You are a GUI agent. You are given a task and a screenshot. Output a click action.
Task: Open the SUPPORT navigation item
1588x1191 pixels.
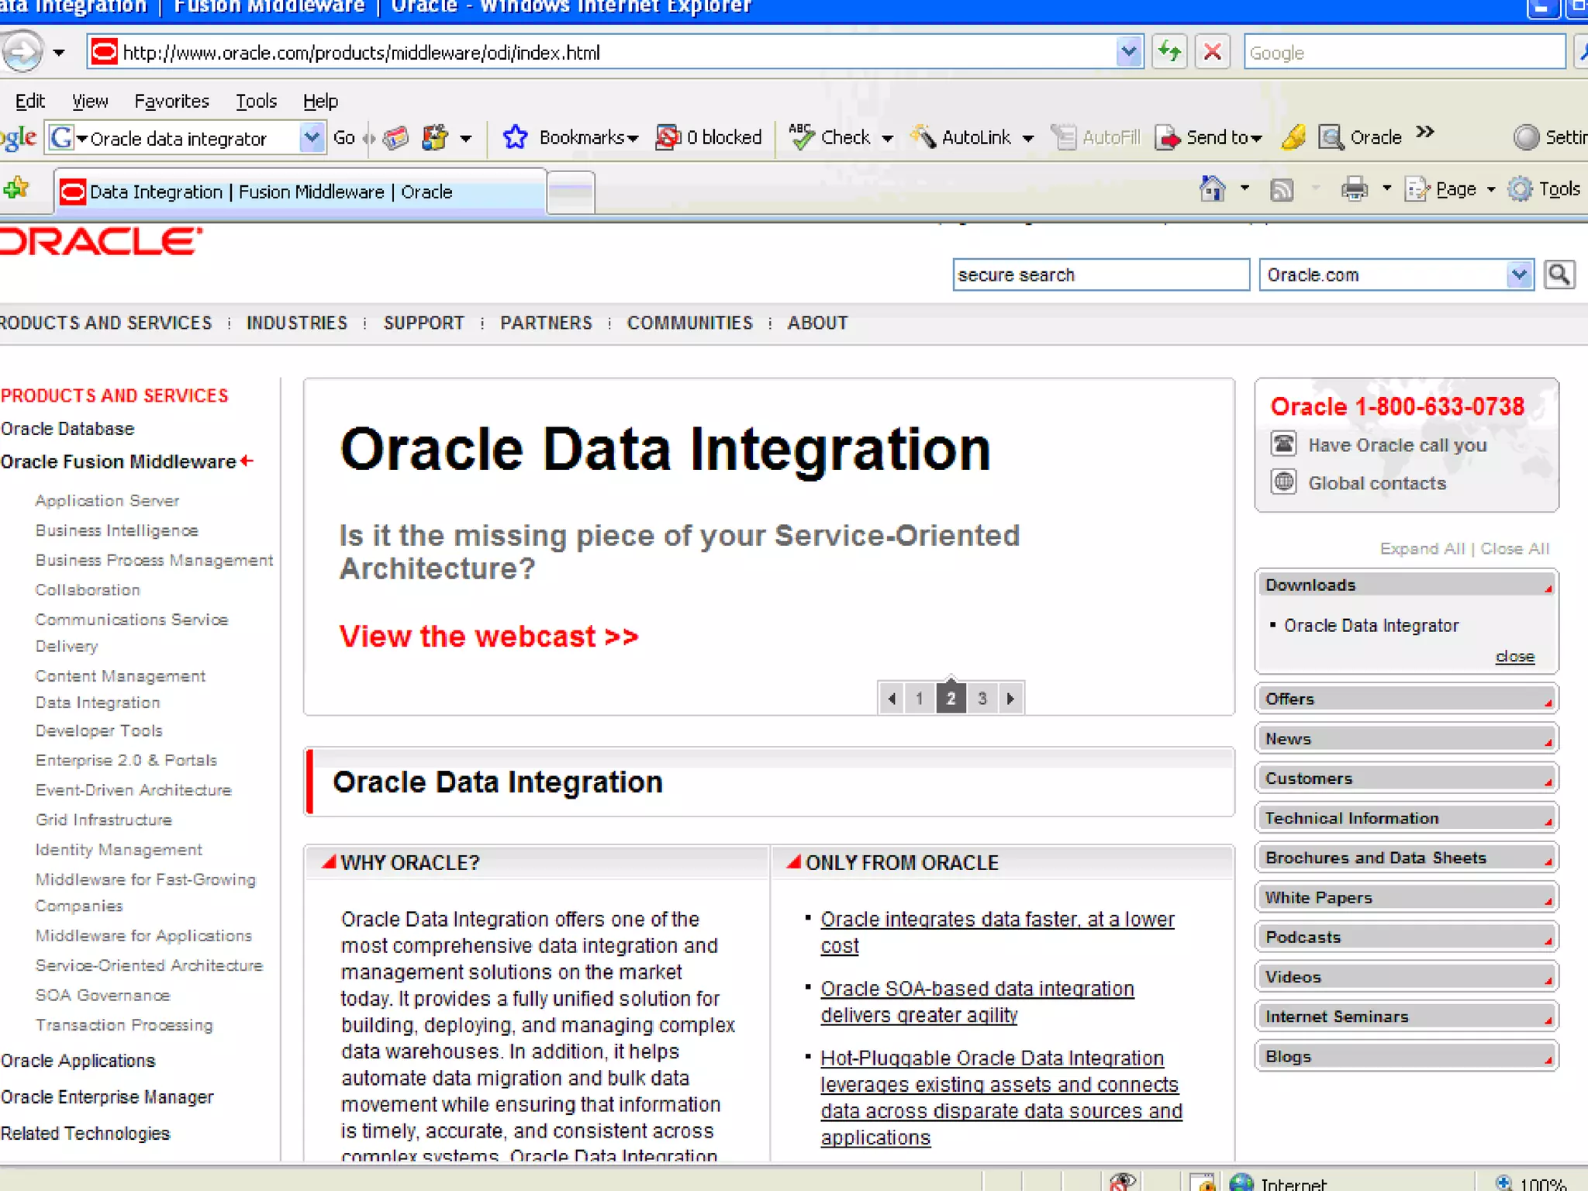(423, 323)
